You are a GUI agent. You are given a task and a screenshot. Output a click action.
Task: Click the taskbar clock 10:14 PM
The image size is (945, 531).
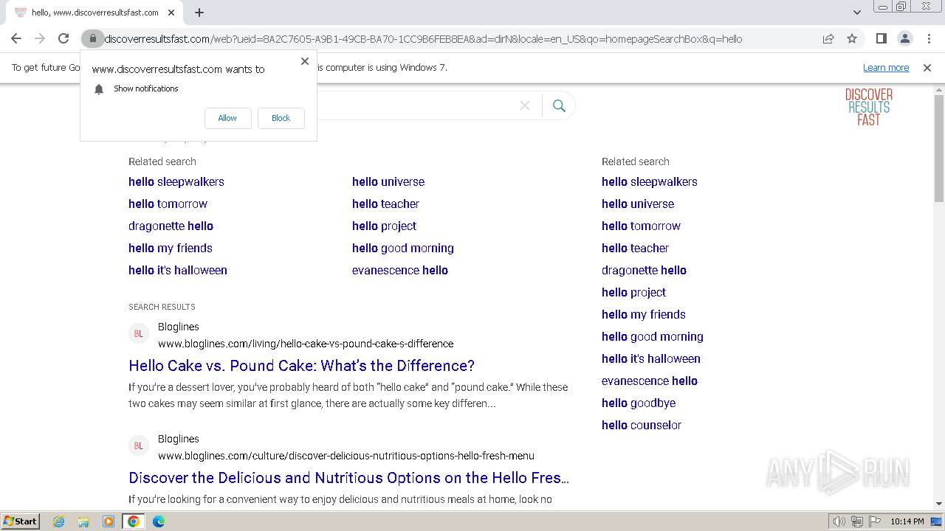907,521
